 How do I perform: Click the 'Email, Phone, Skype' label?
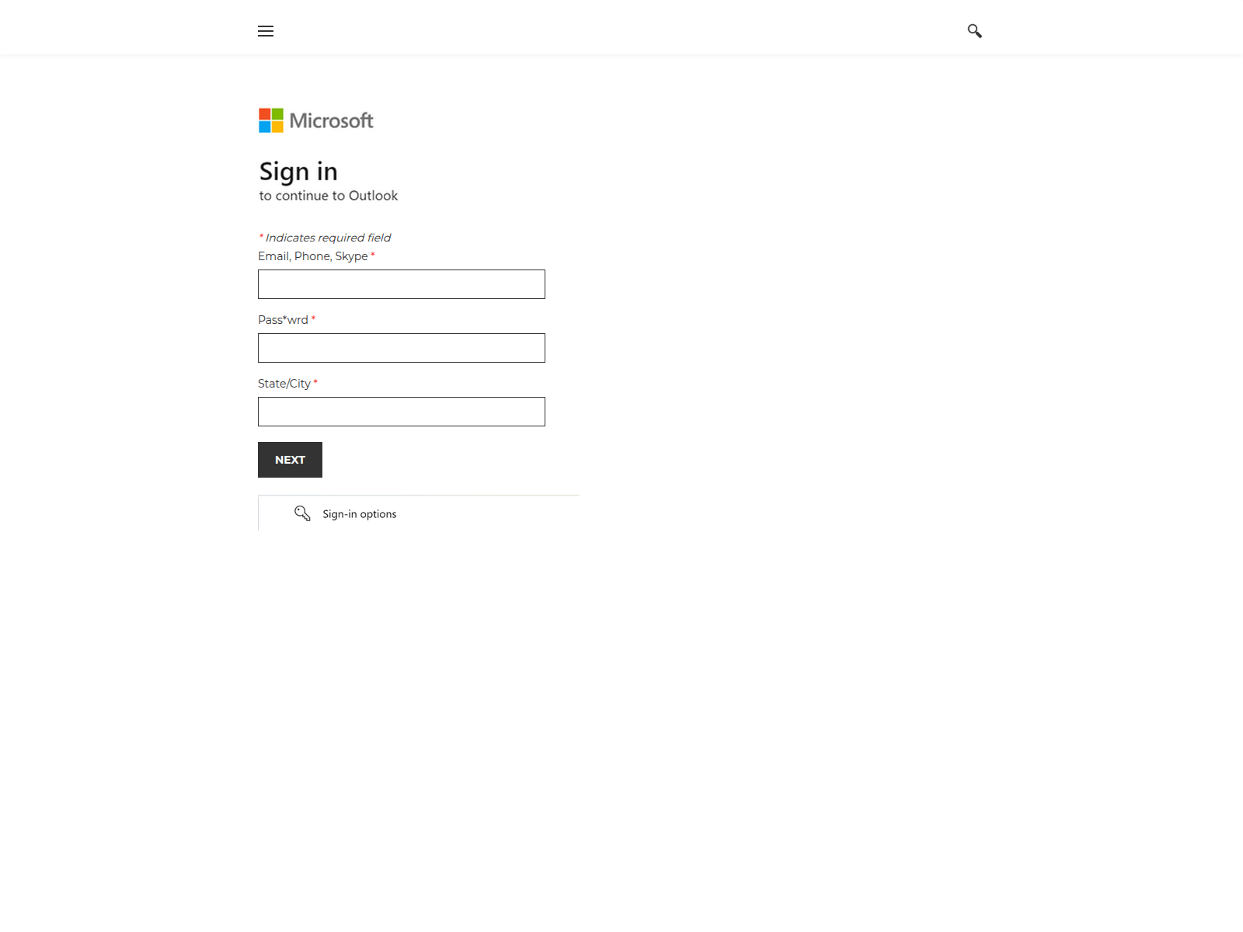click(x=313, y=256)
